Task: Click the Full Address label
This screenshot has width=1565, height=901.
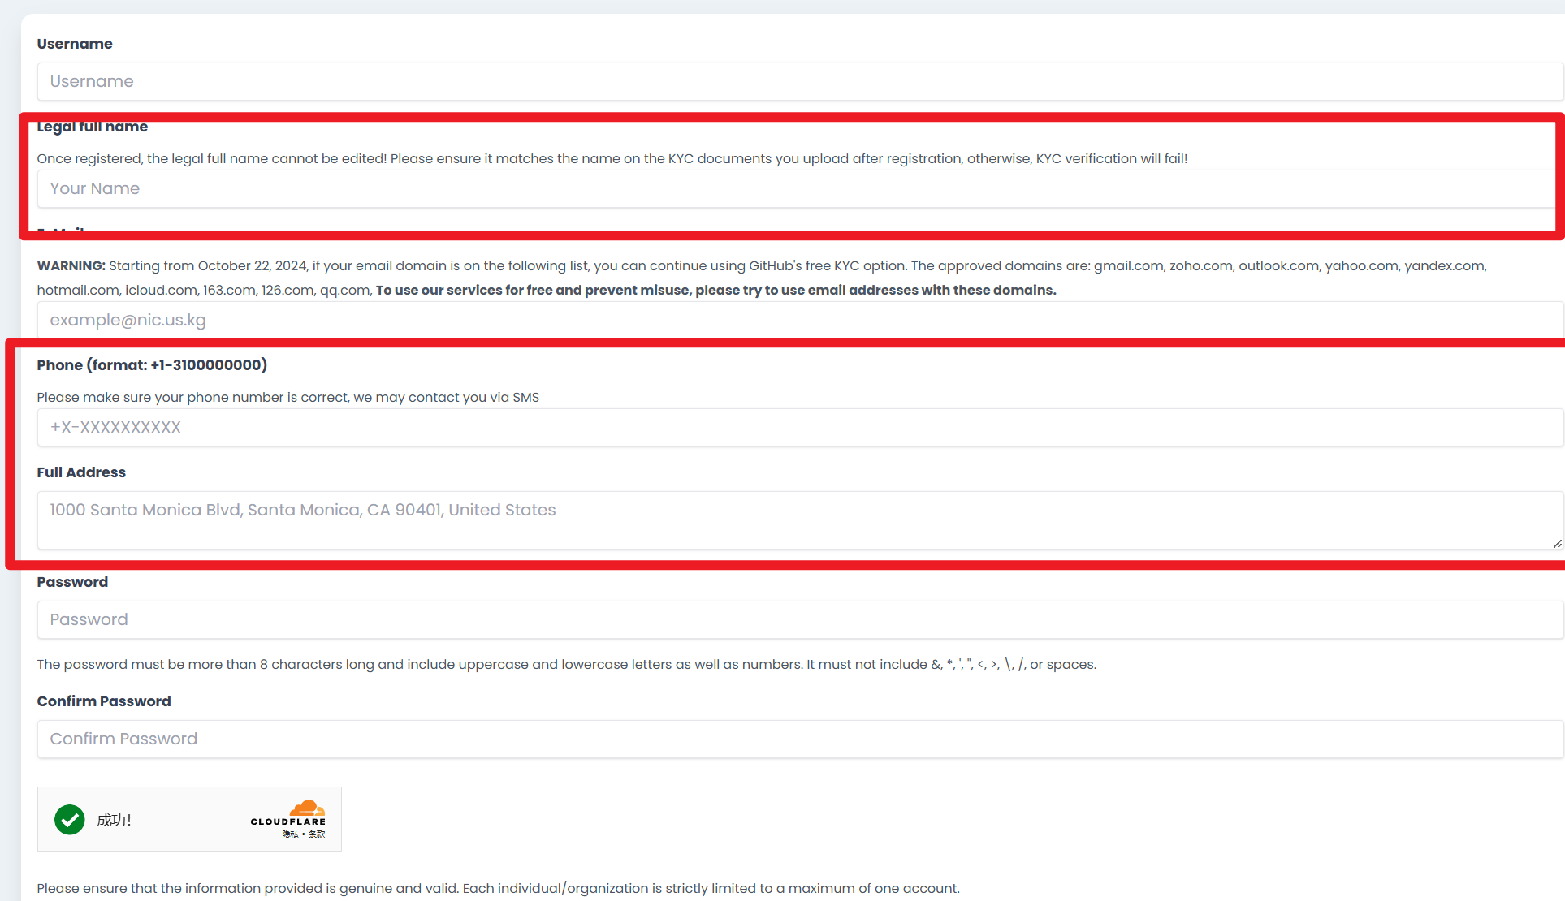Action: [x=81, y=472]
